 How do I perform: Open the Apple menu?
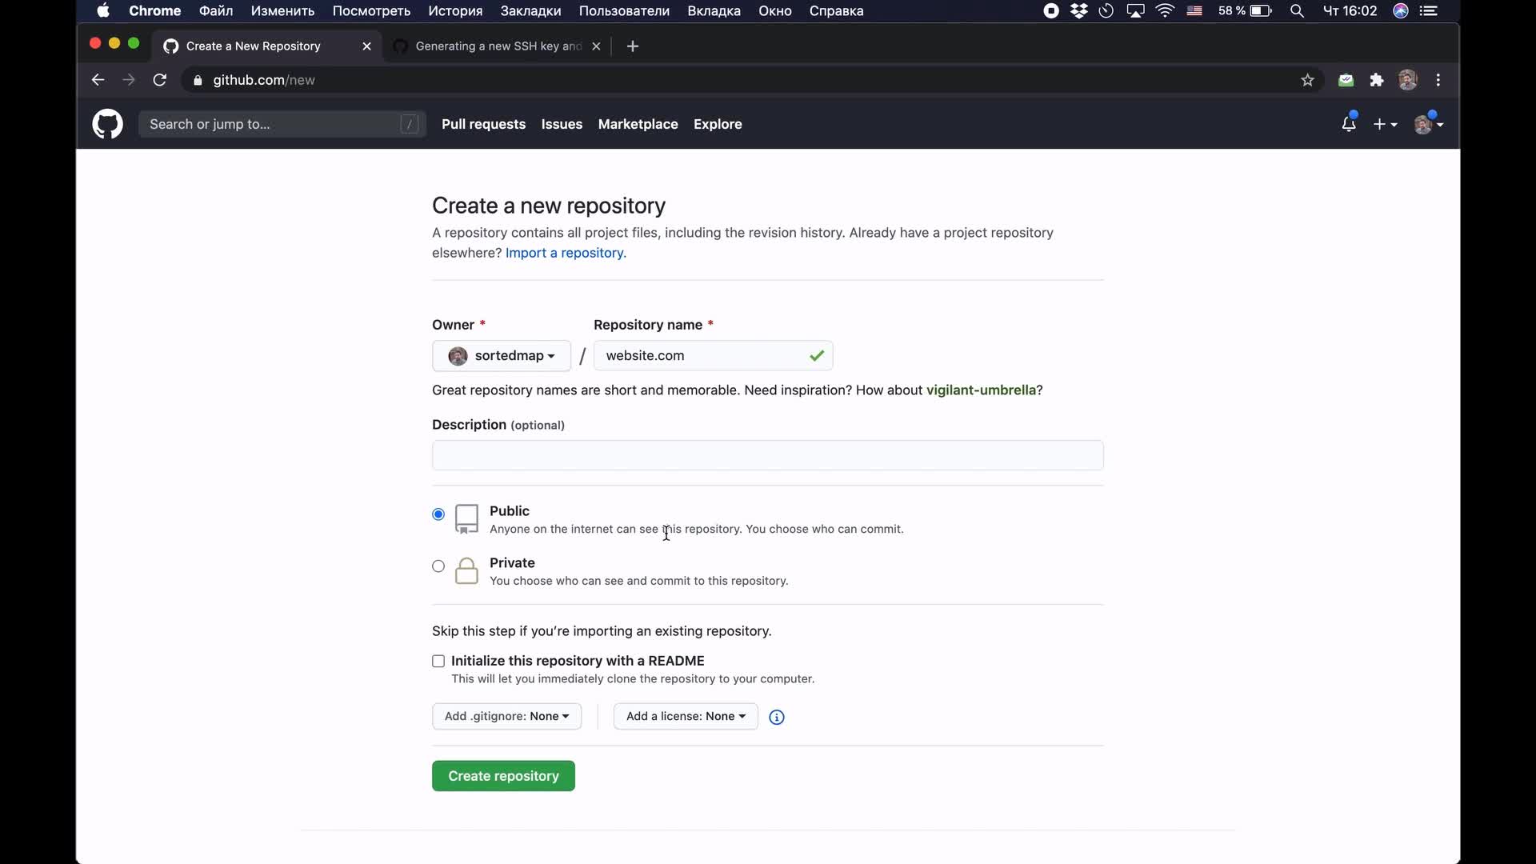click(x=103, y=11)
